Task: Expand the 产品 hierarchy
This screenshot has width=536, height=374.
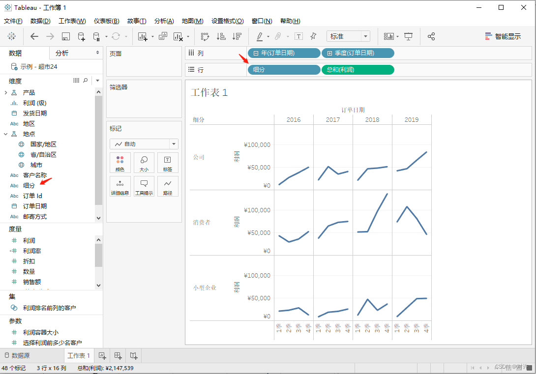Action: [5, 92]
